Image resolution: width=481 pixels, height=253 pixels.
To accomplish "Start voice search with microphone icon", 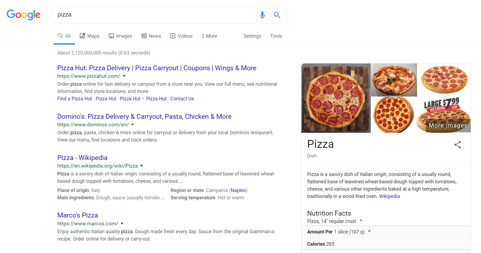I will 262,15.
